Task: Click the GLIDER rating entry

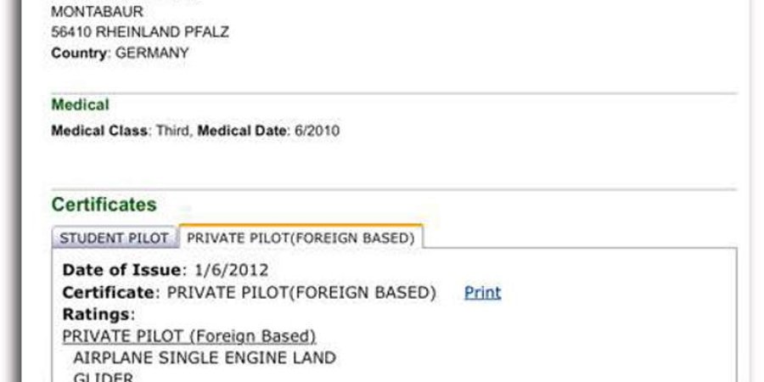Action: 103,378
